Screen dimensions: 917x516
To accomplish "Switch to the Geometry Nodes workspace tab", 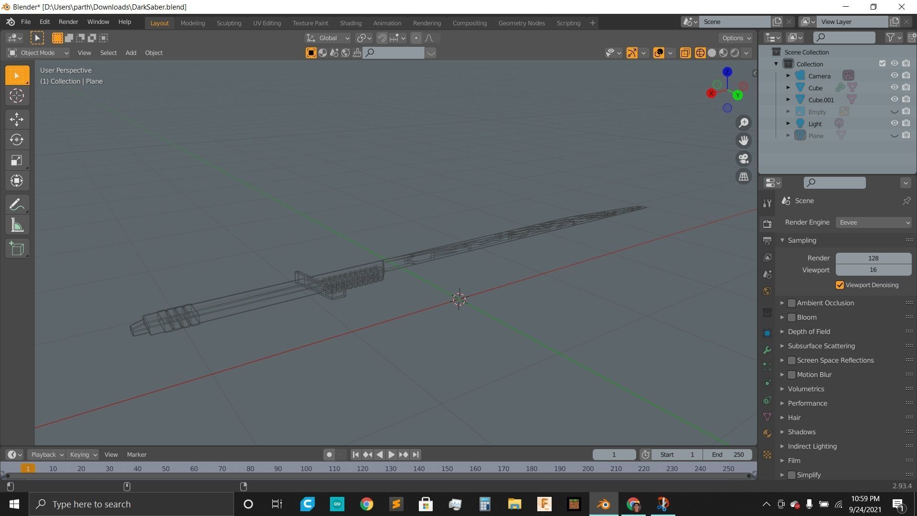I will (x=522, y=23).
